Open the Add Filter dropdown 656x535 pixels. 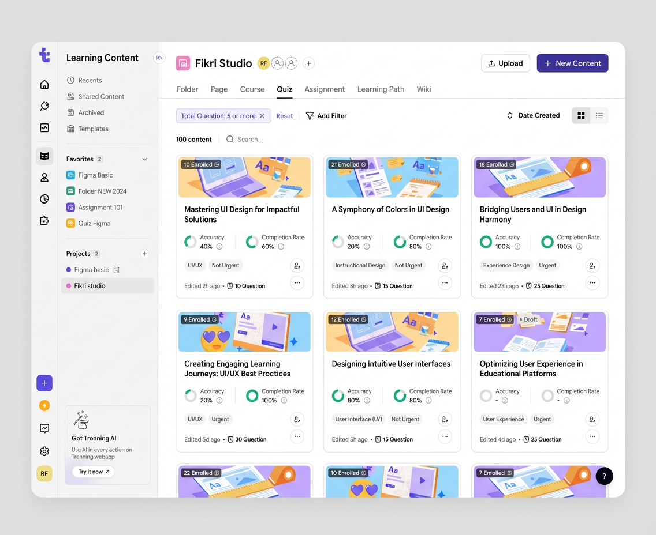pyautogui.click(x=326, y=116)
